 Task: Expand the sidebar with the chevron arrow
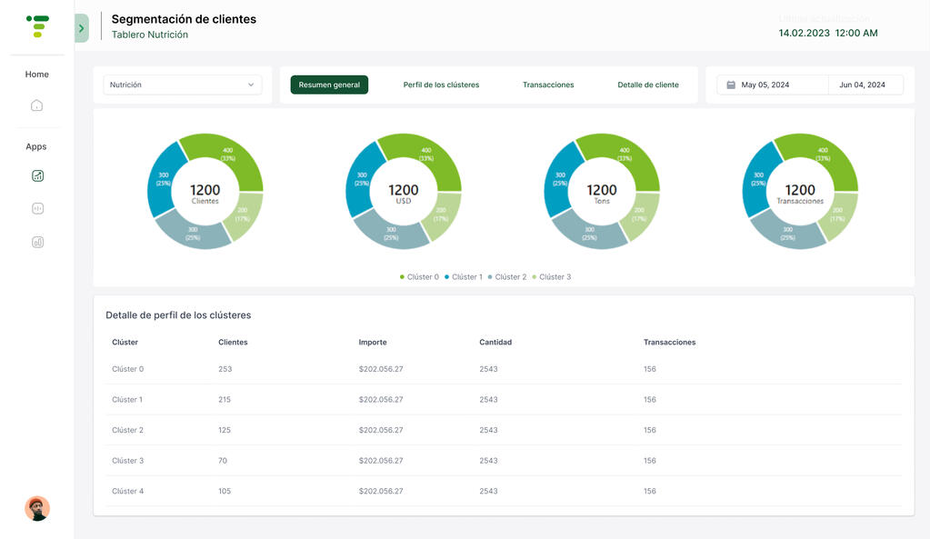(x=81, y=28)
